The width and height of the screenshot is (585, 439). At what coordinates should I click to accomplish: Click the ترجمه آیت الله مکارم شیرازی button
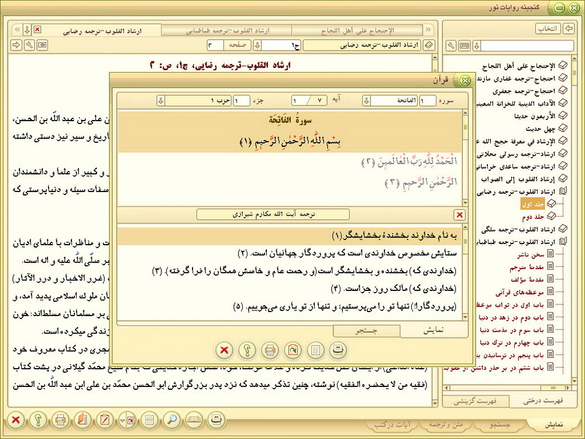point(273,215)
